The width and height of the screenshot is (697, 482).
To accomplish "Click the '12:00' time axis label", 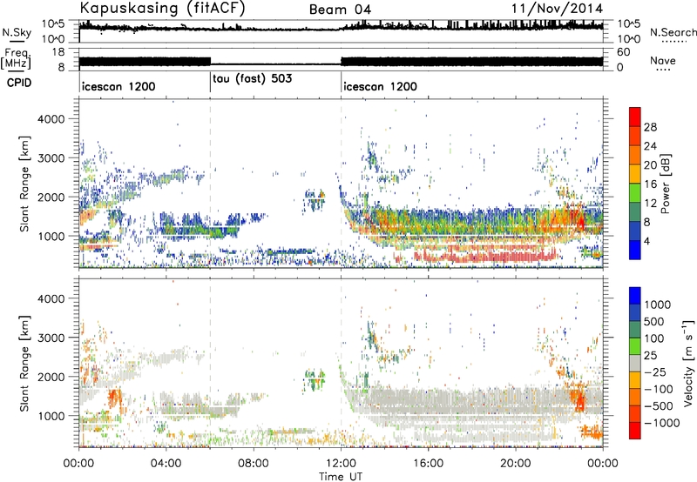I will coord(341,464).
